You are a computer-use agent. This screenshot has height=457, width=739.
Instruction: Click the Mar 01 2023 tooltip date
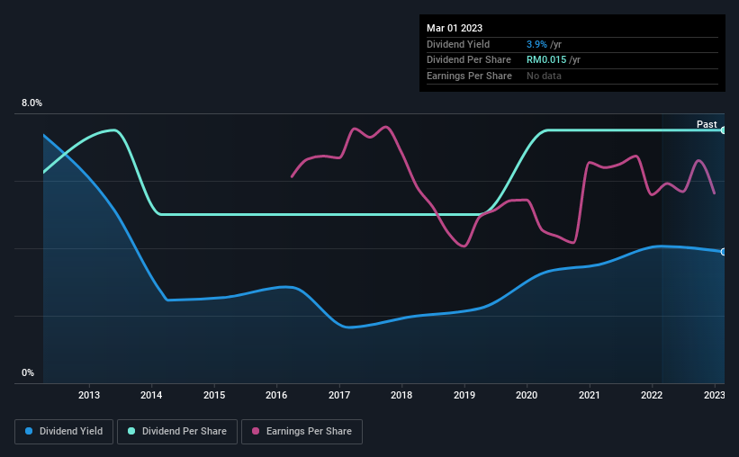(x=455, y=28)
